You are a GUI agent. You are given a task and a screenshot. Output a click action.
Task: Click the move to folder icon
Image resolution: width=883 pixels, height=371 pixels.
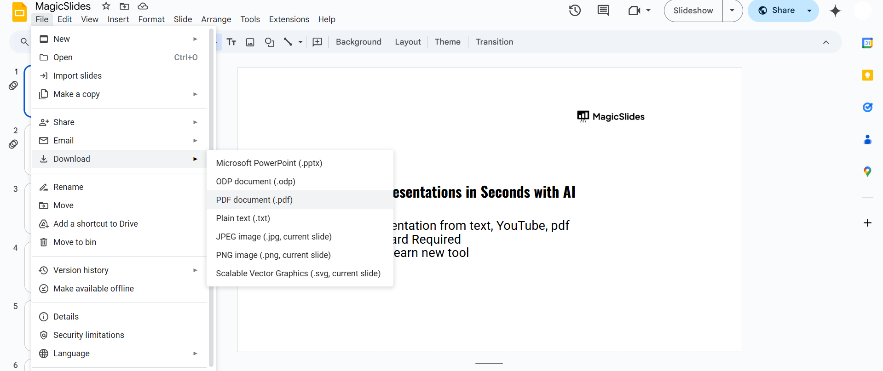124,6
